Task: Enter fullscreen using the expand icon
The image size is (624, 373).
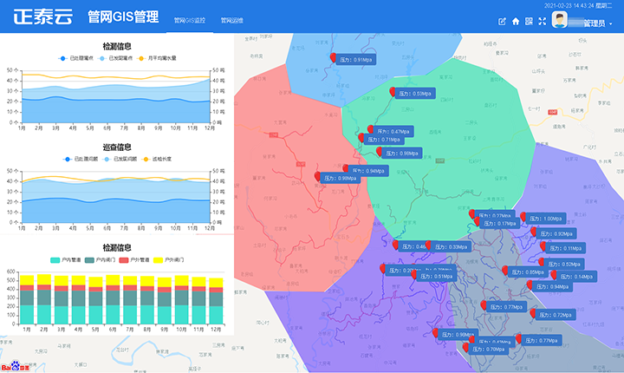Action: click(x=542, y=22)
